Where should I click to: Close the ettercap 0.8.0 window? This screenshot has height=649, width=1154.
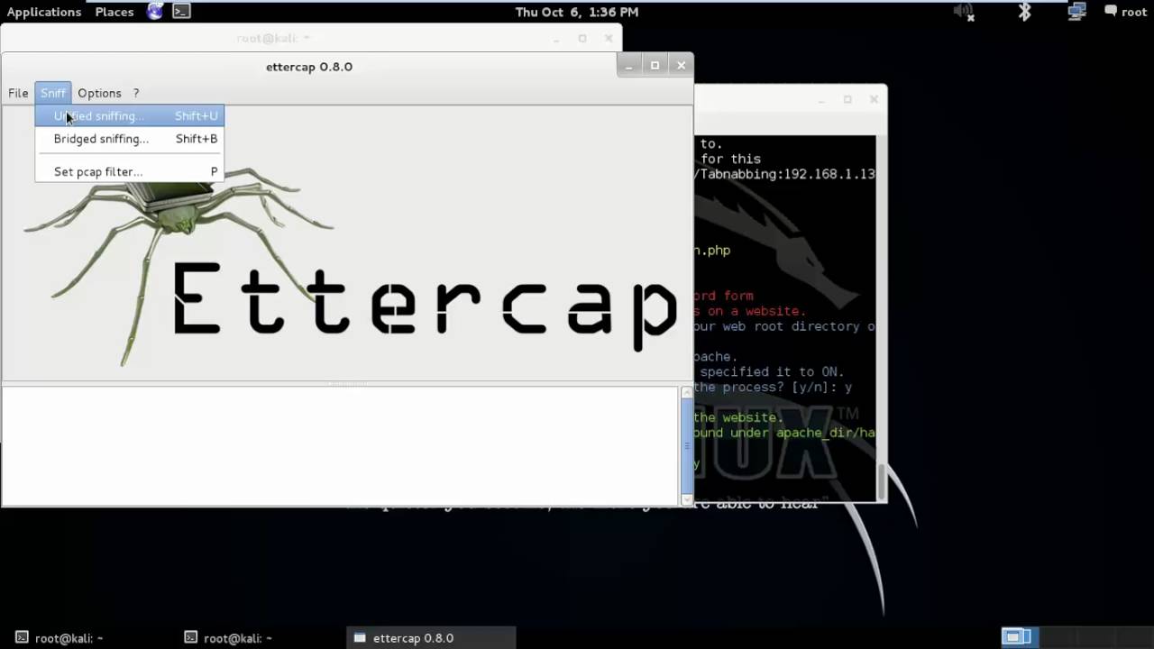click(681, 65)
